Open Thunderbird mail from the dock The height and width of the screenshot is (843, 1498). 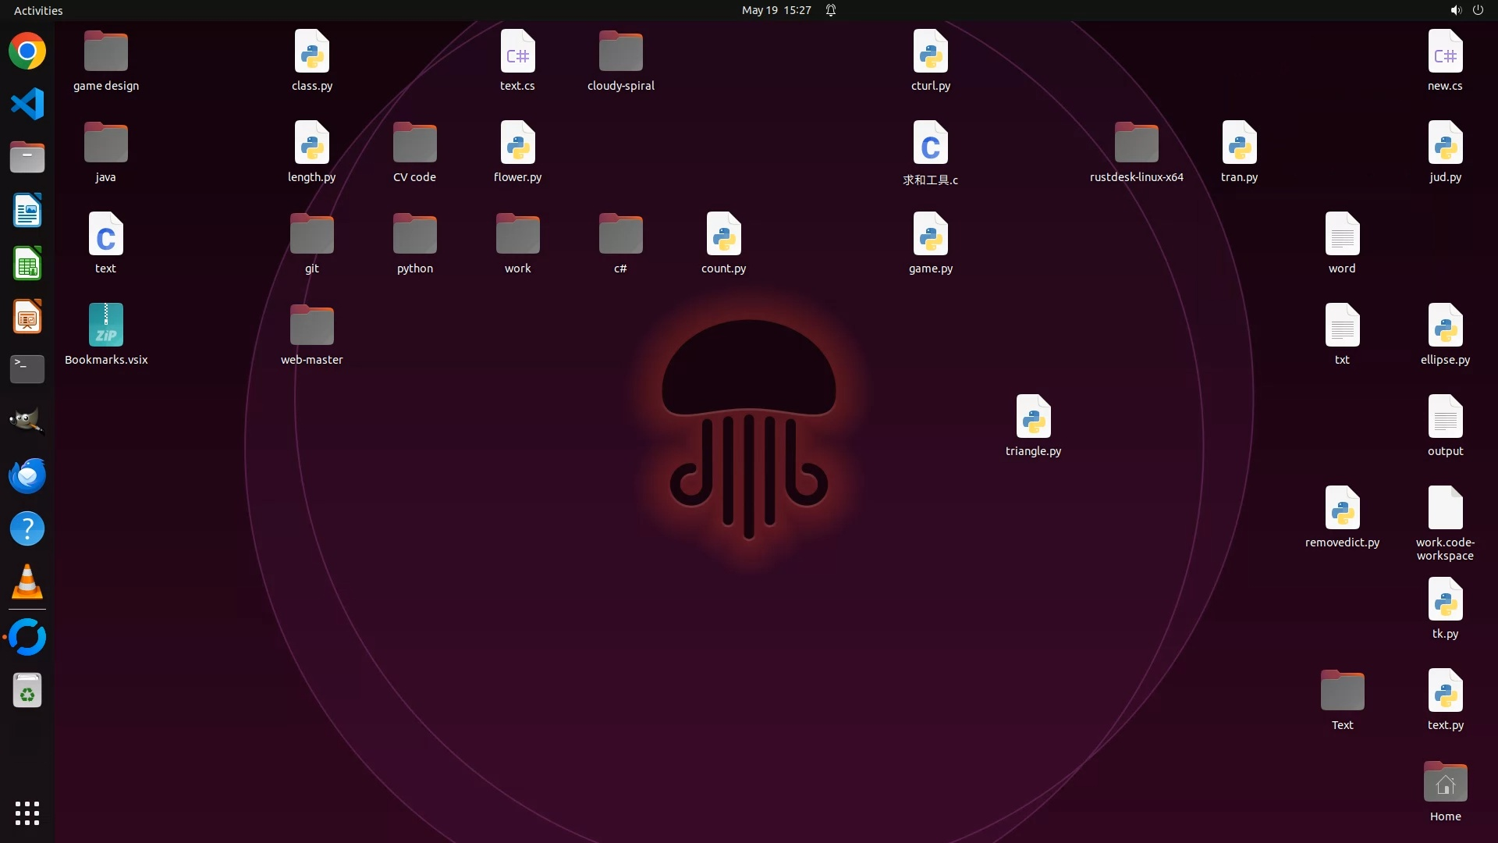tap(27, 475)
